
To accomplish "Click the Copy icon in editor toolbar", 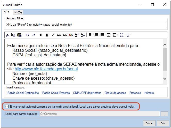I will [x=13, y=35].
